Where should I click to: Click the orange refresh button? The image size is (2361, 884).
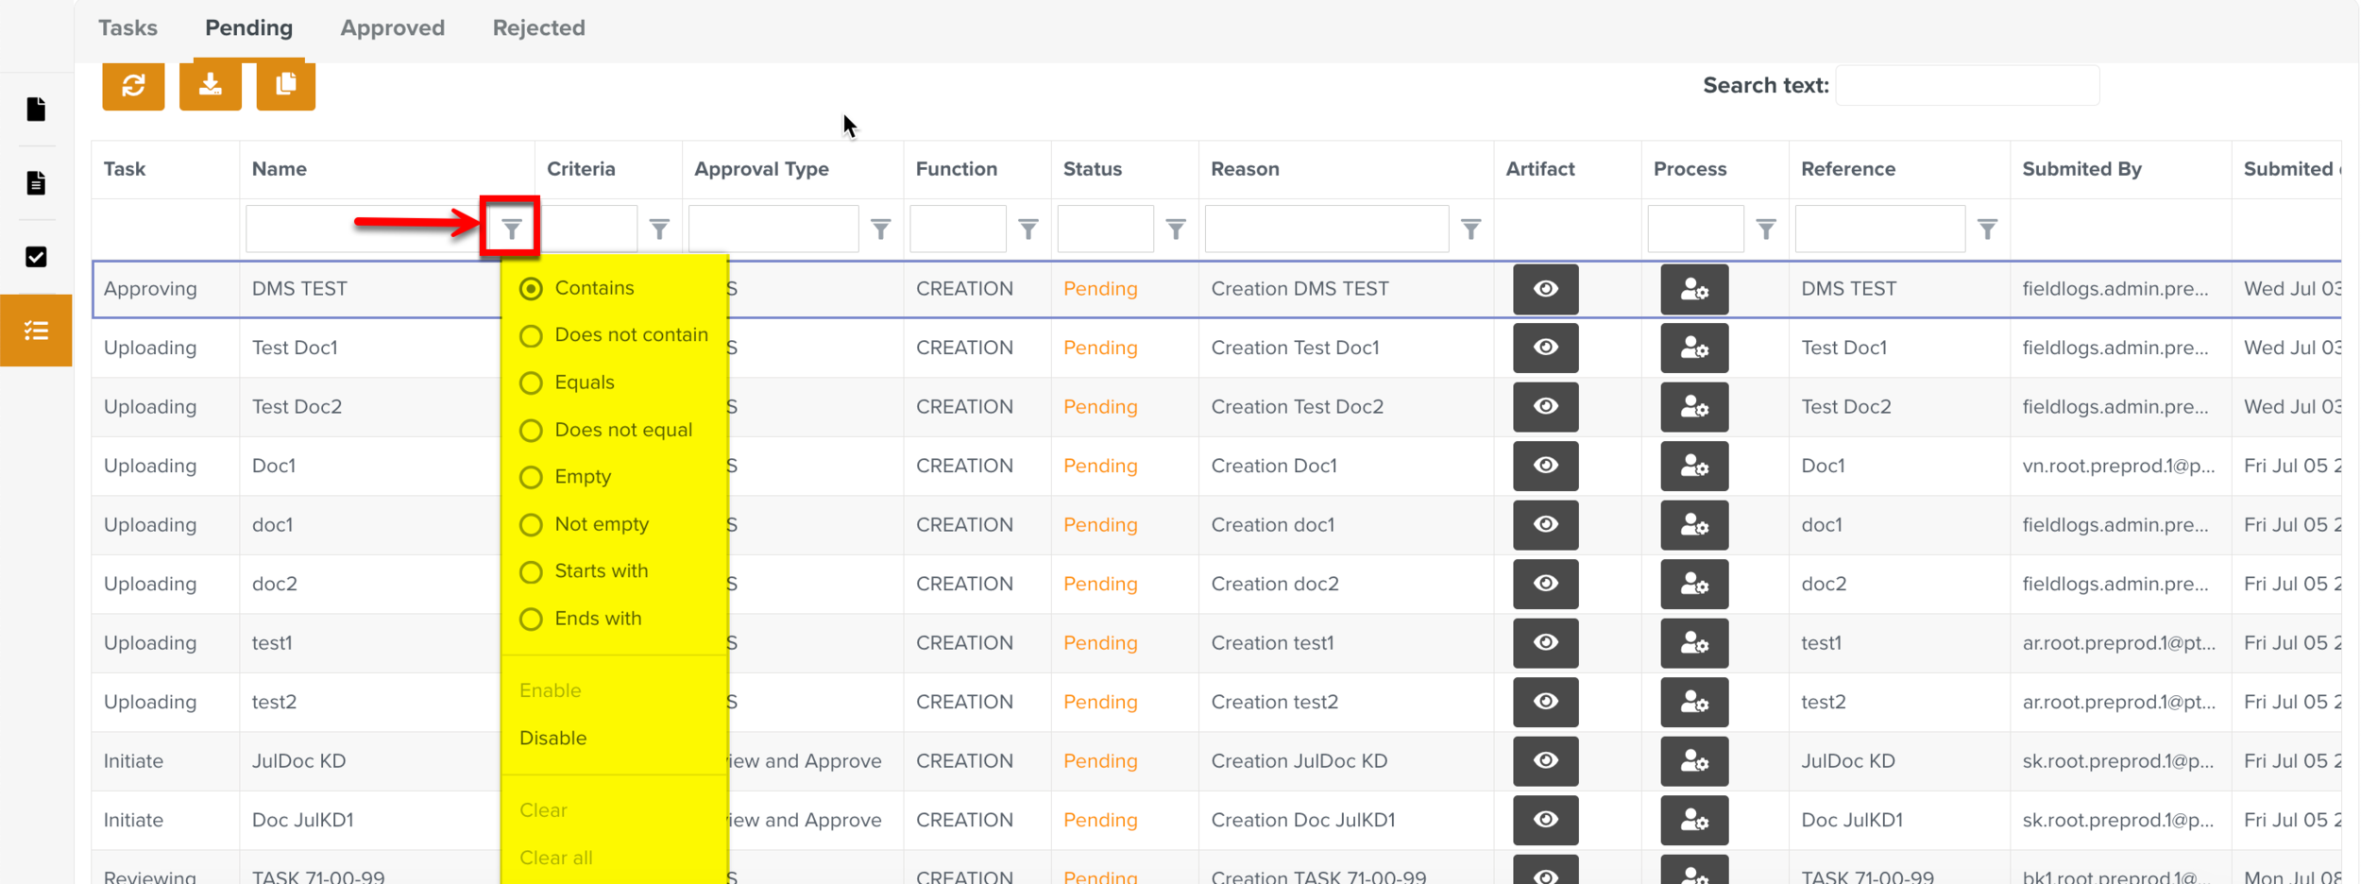[x=133, y=86]
